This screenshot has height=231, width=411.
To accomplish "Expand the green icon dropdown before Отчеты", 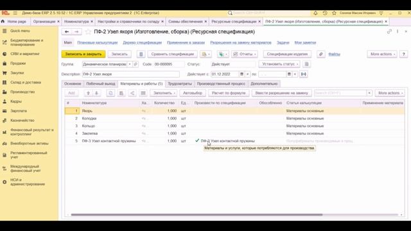I will click(x=223, y=54).
